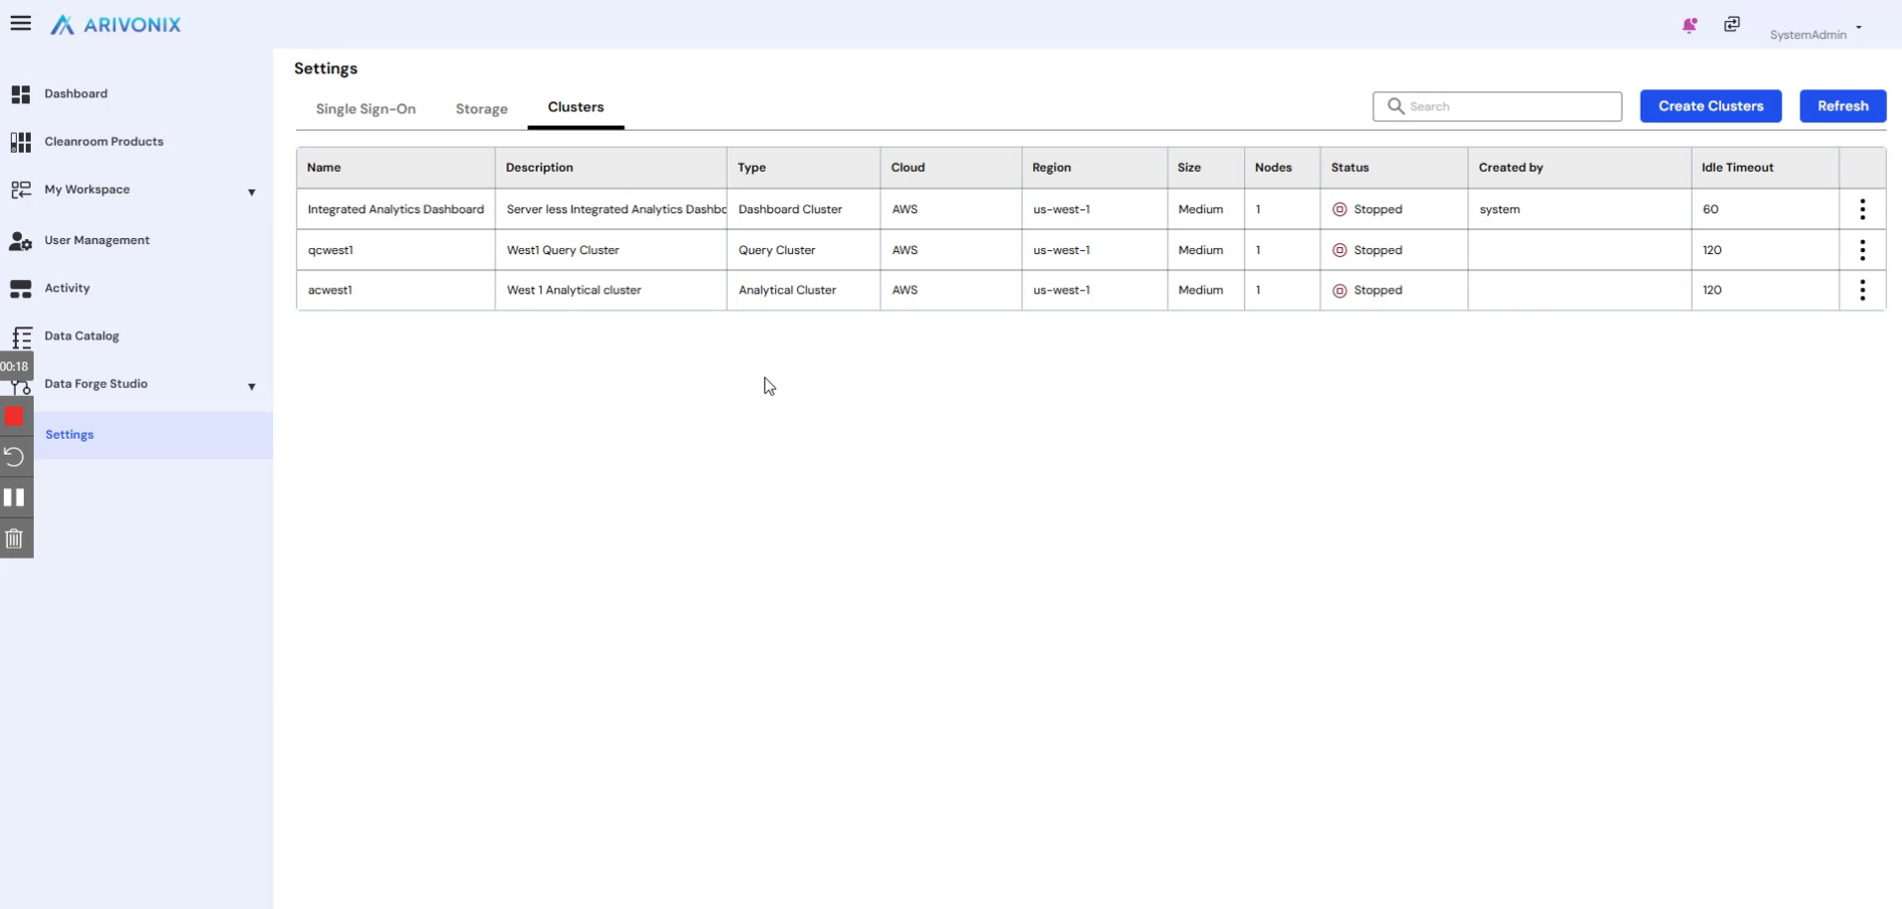Open row actions for qcwest1 cluster
The height and width of the screenshot is (909, 1902).
1861,250
